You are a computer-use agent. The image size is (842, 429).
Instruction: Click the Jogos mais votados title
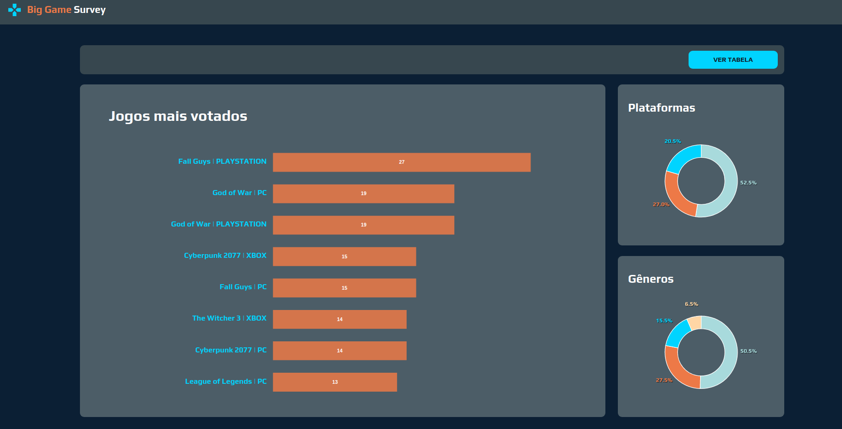click(x=178, y=116)
